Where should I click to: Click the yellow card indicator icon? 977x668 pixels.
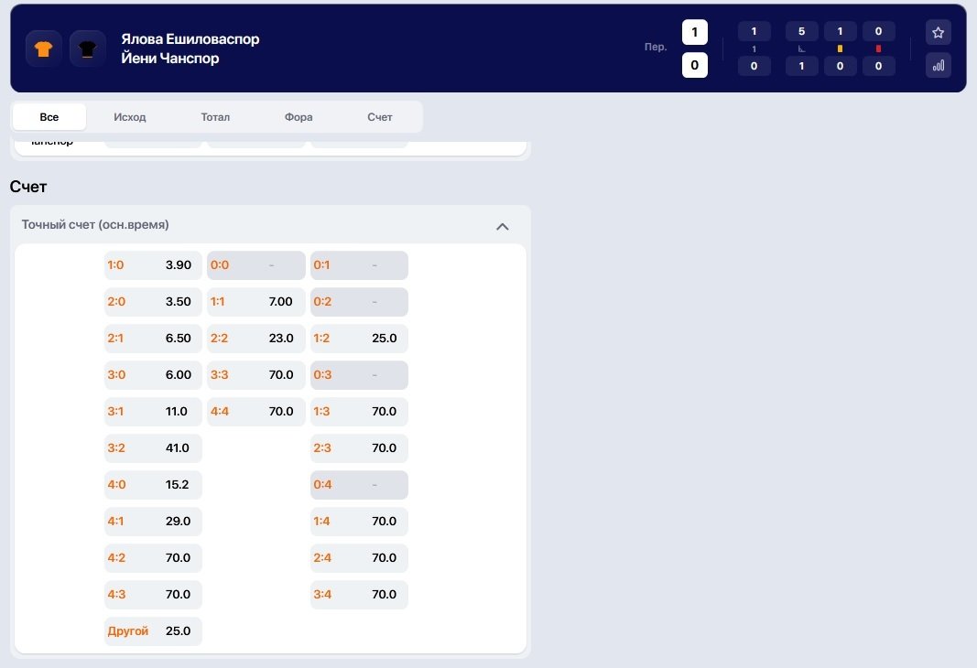[840, 48]
